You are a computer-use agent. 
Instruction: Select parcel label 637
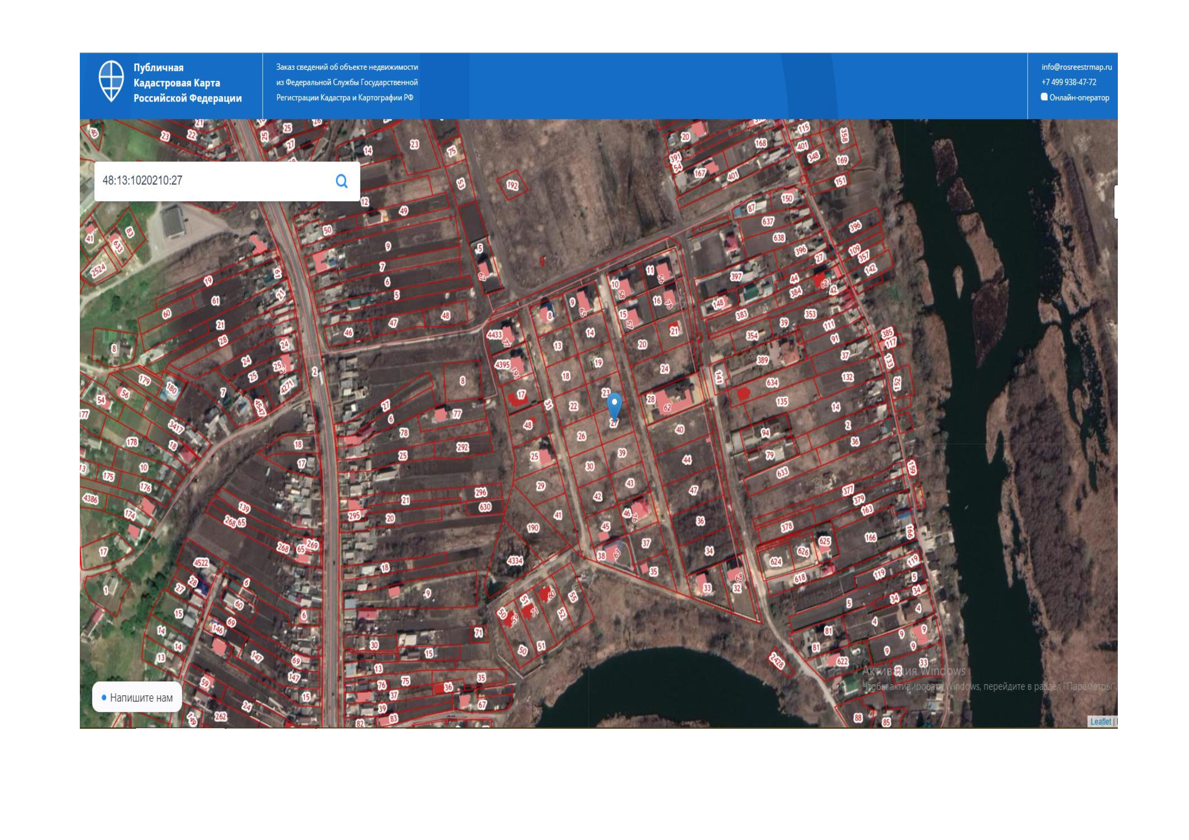pyautogui.click(x=768, y=221)
